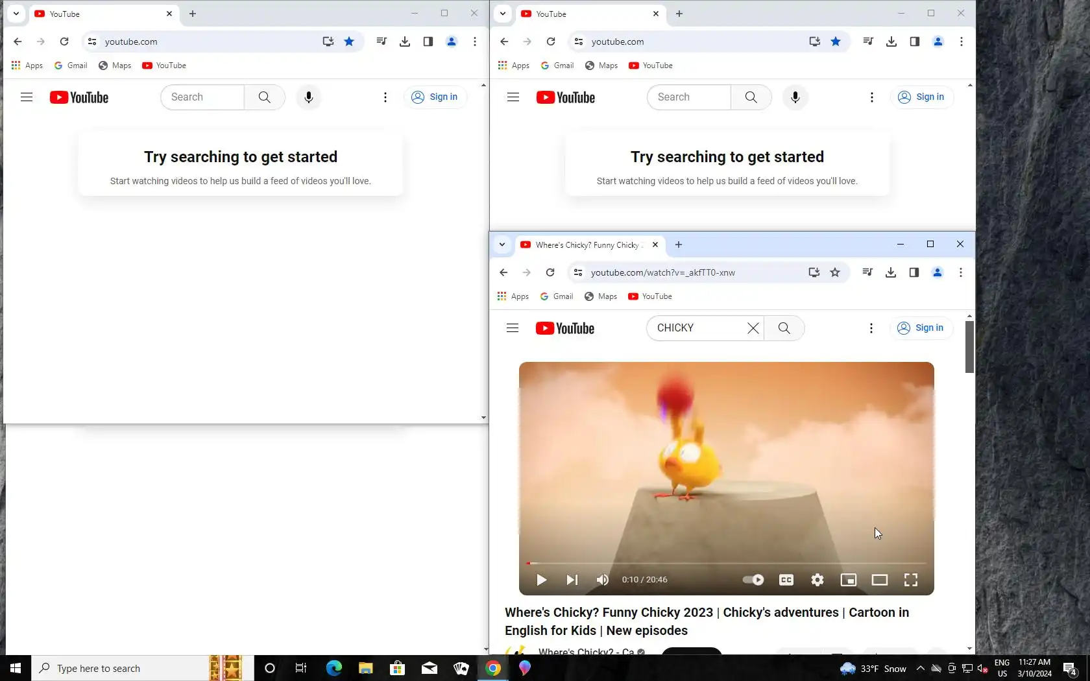Click search magnifier in left window

point(265,97)
